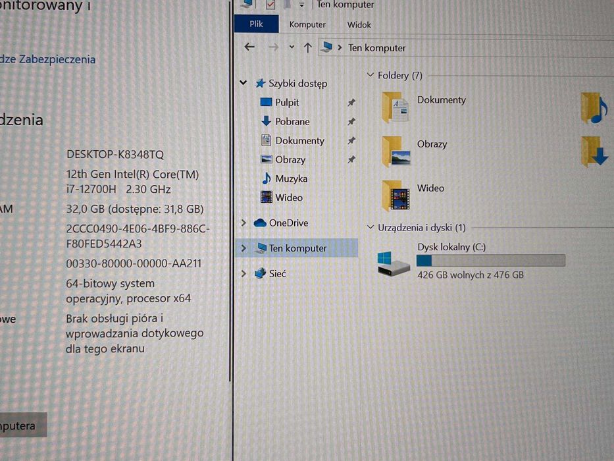Expand the OneDrive tree node
The height and width of the screenshot is (461, 614).
pyautogui.click(x=243, y=223)
